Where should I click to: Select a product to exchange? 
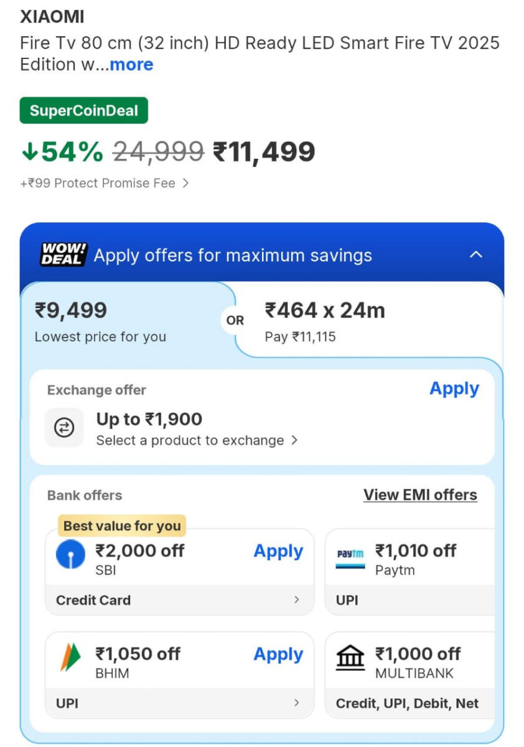point(197,441)
